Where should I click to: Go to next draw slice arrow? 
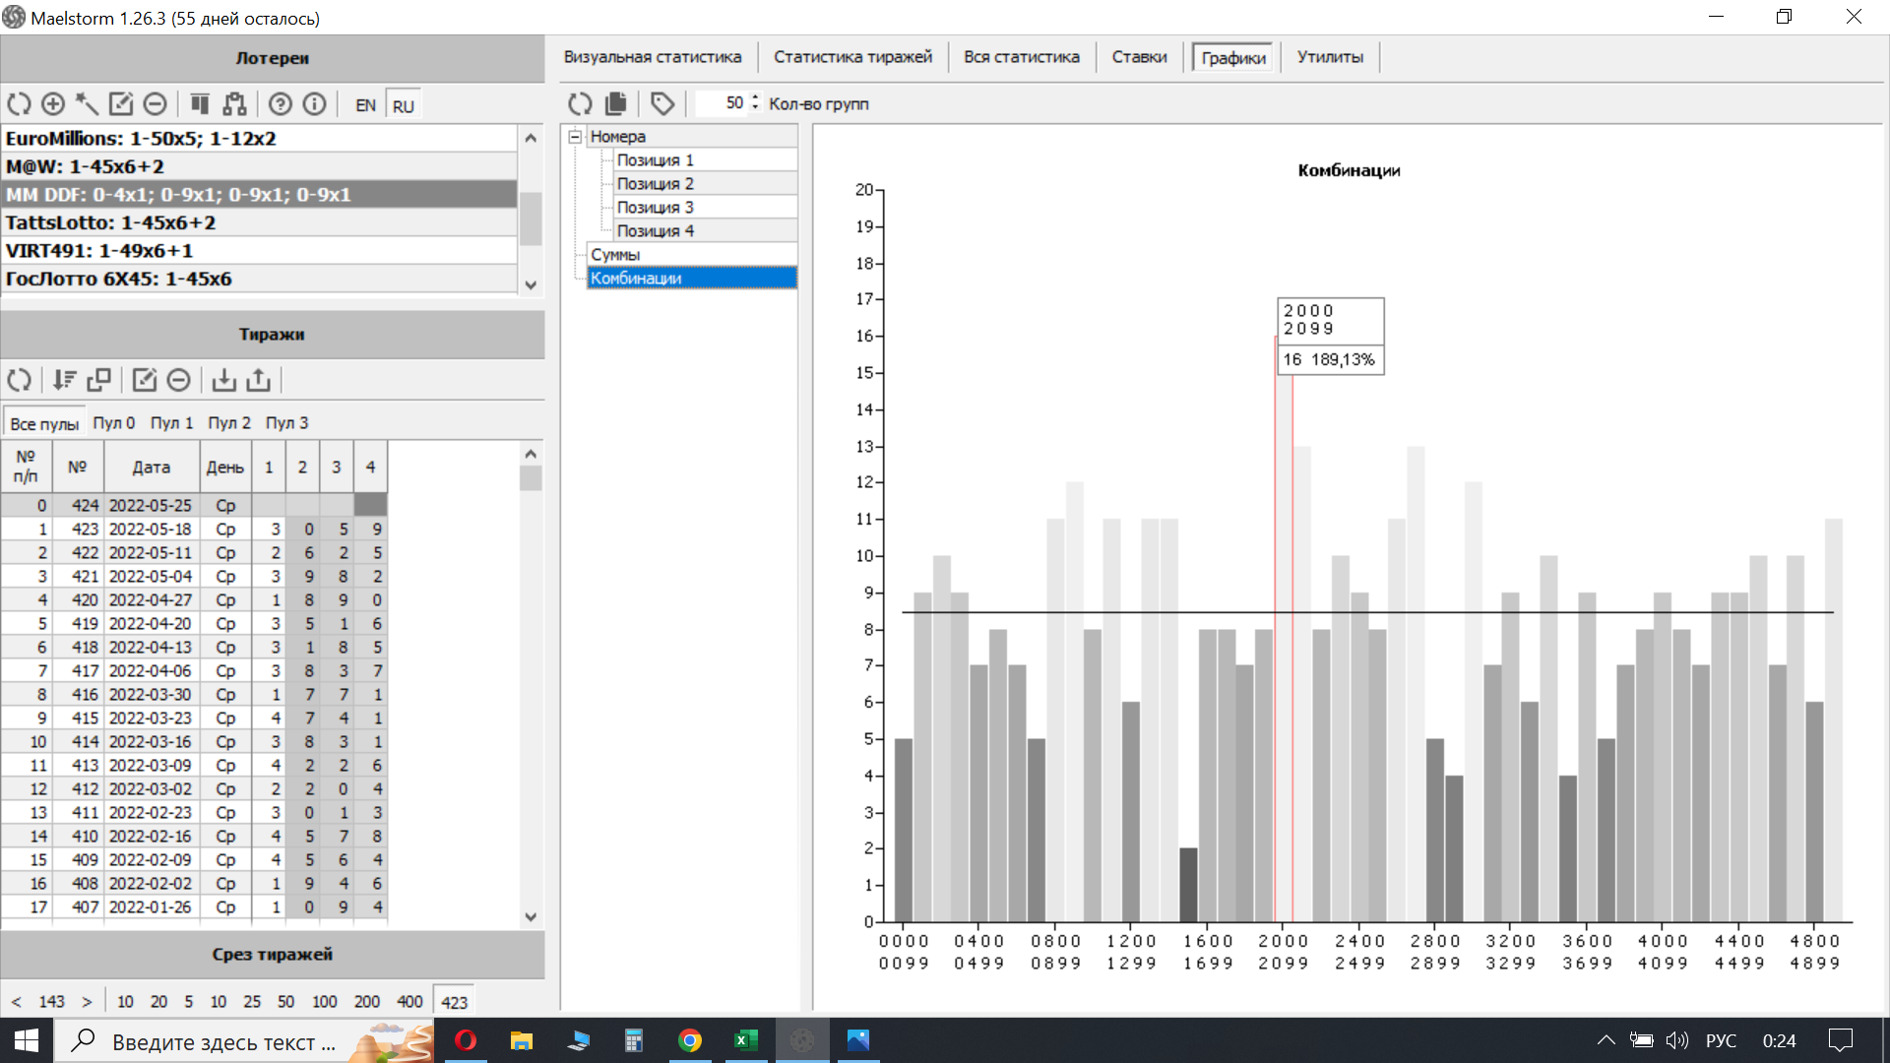pyautogui.click(x=87, y=1001)
